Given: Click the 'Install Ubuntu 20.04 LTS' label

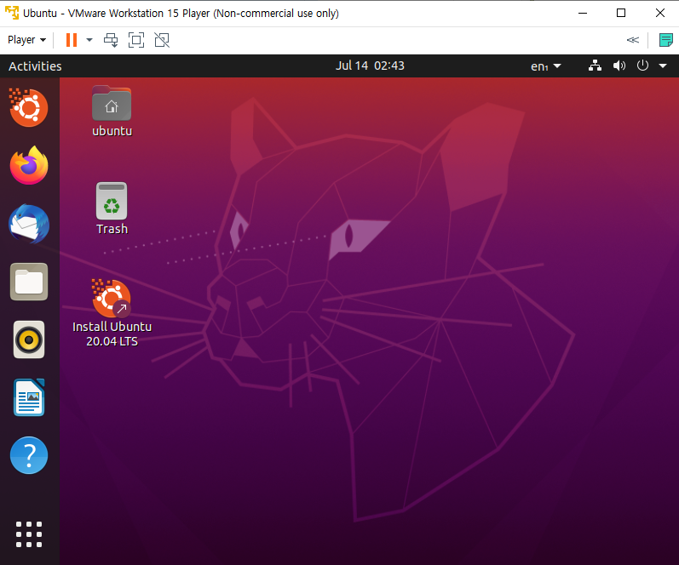Looking at the screenshot, I should coord(112,334).
